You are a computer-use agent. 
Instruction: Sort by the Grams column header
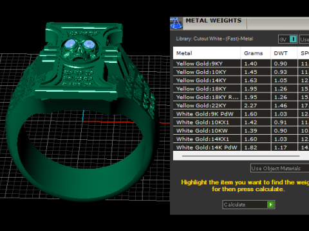[256, 53]
